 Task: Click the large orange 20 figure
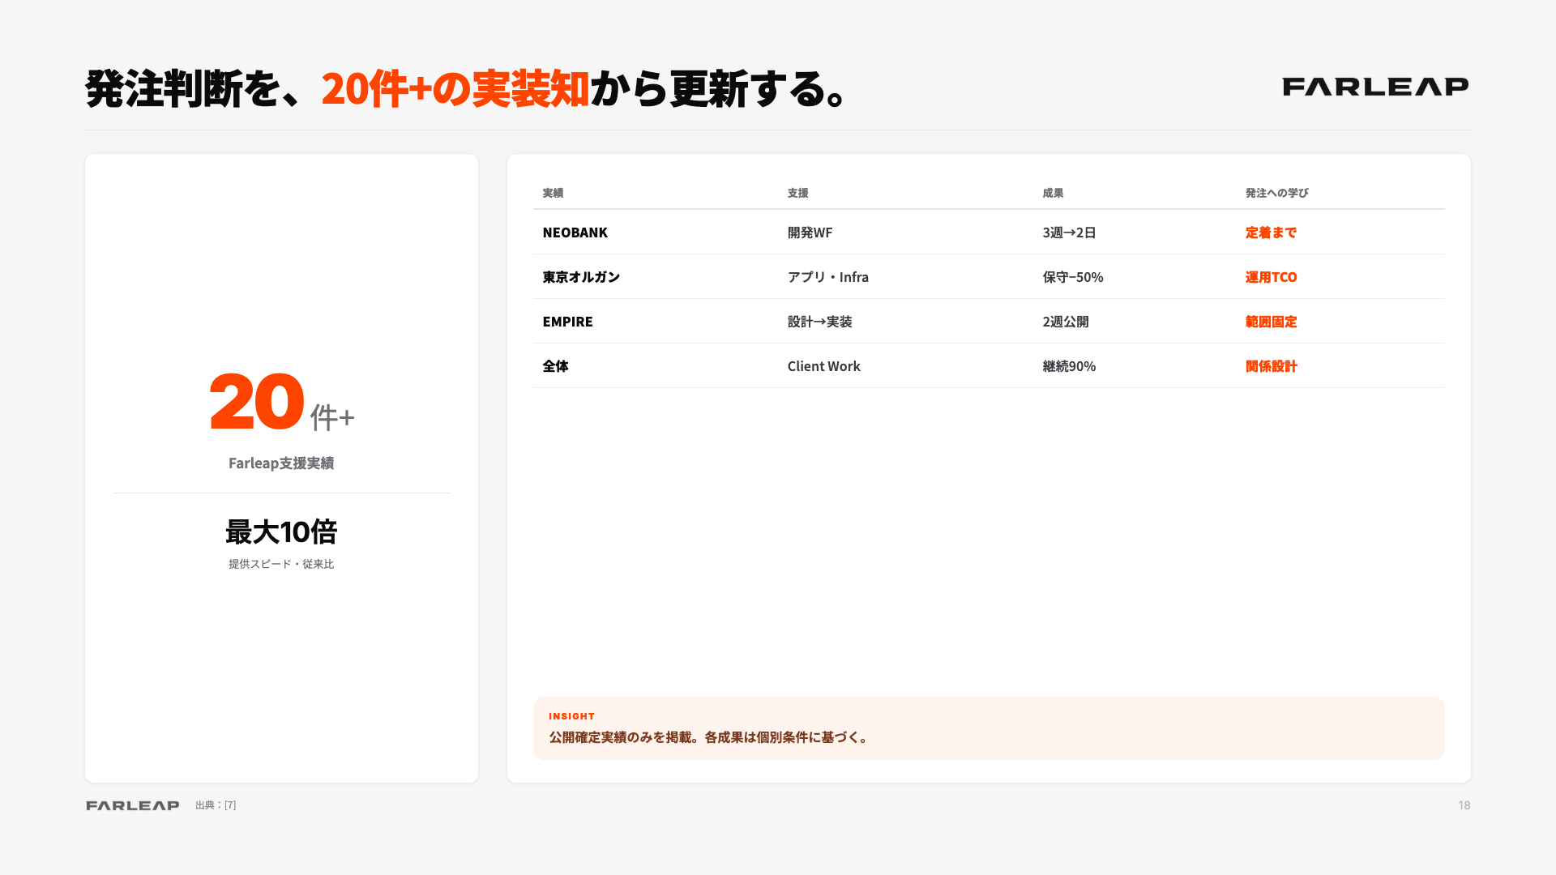(256, 401)
